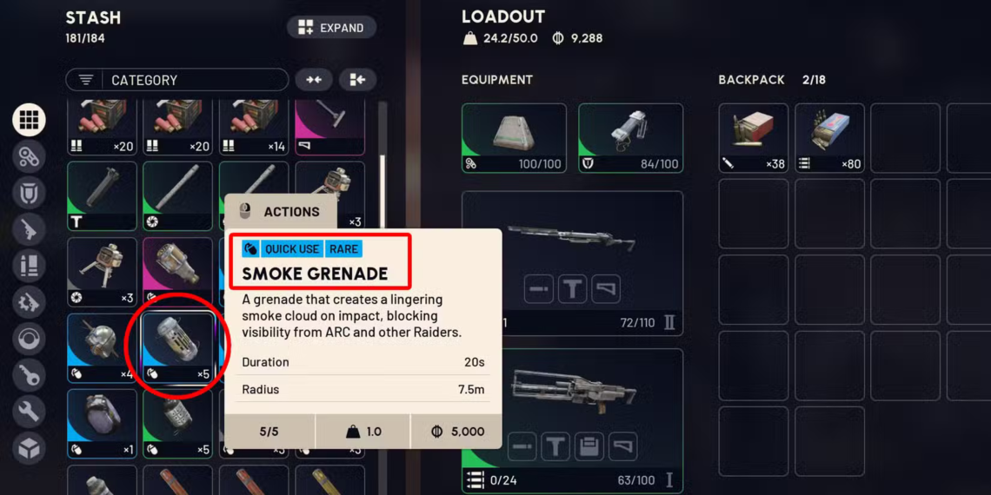
Task: Select the wrench tools filter icon
Action: point(29,412)
